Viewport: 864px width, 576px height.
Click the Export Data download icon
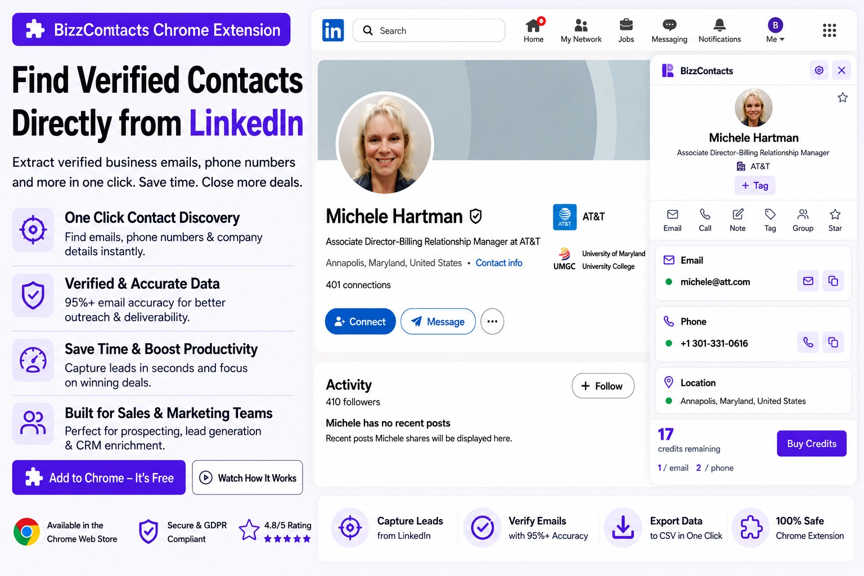(623, 528)
